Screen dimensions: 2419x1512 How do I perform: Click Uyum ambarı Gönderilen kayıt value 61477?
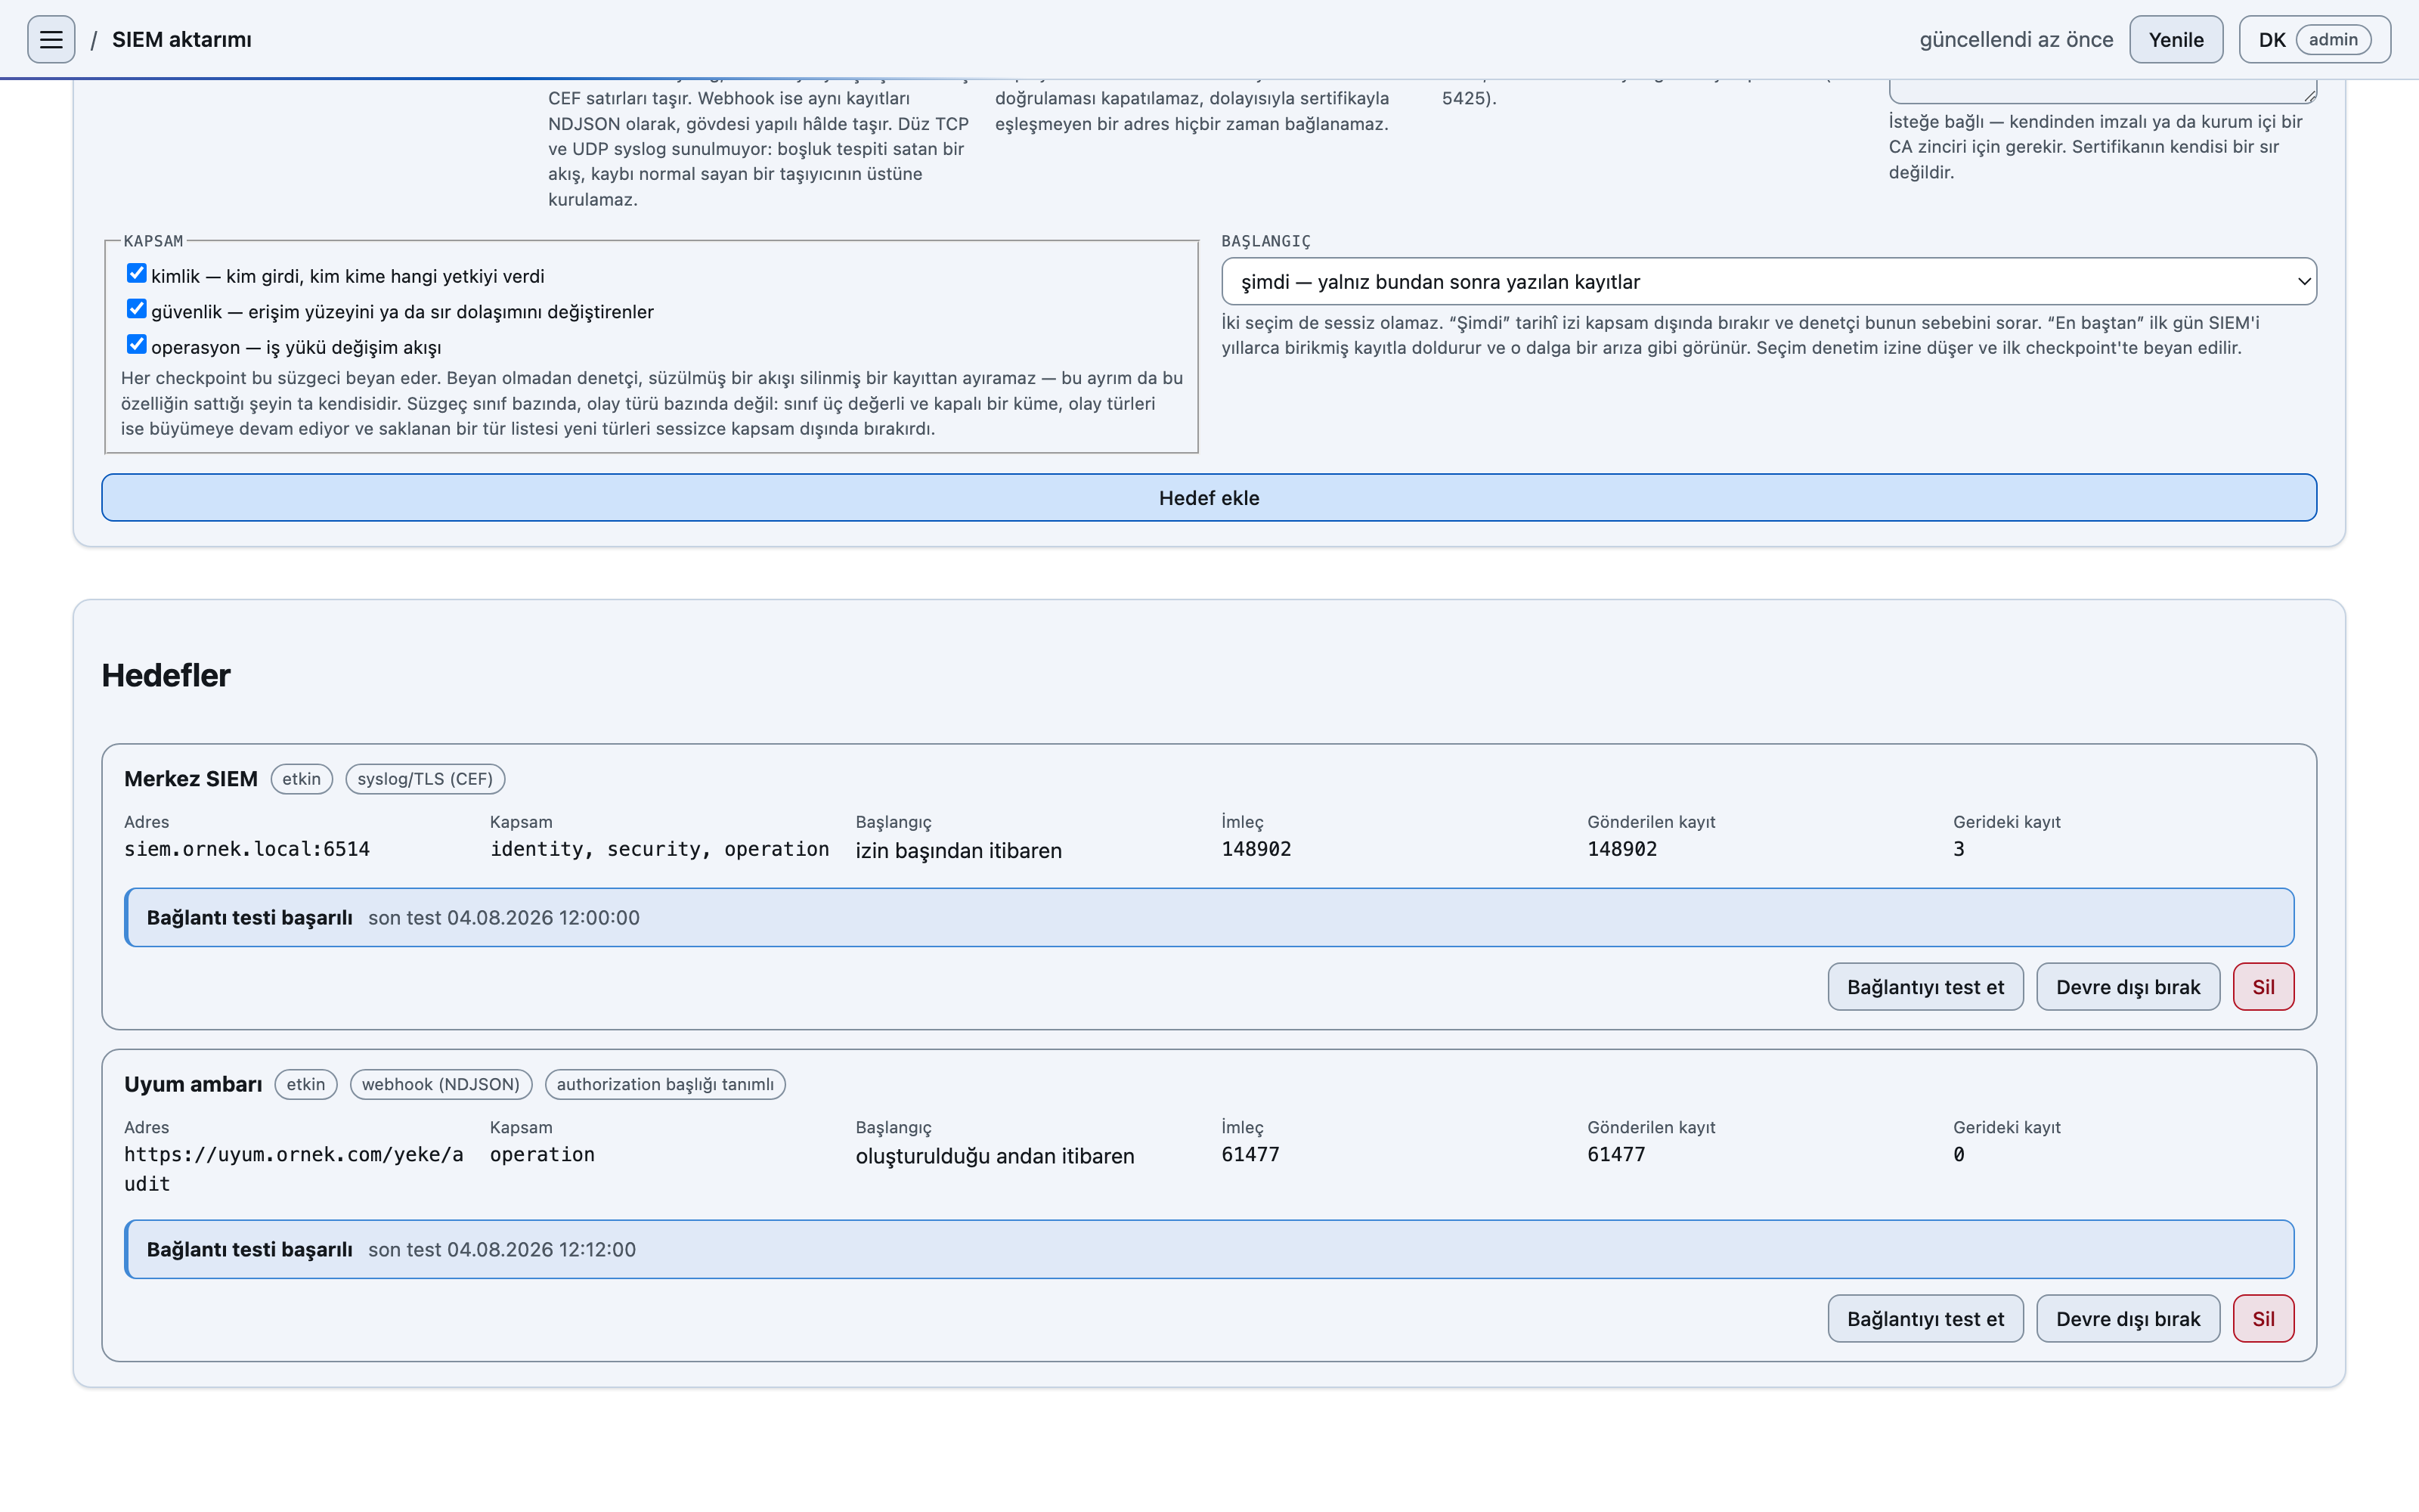pos(1616,1154)
